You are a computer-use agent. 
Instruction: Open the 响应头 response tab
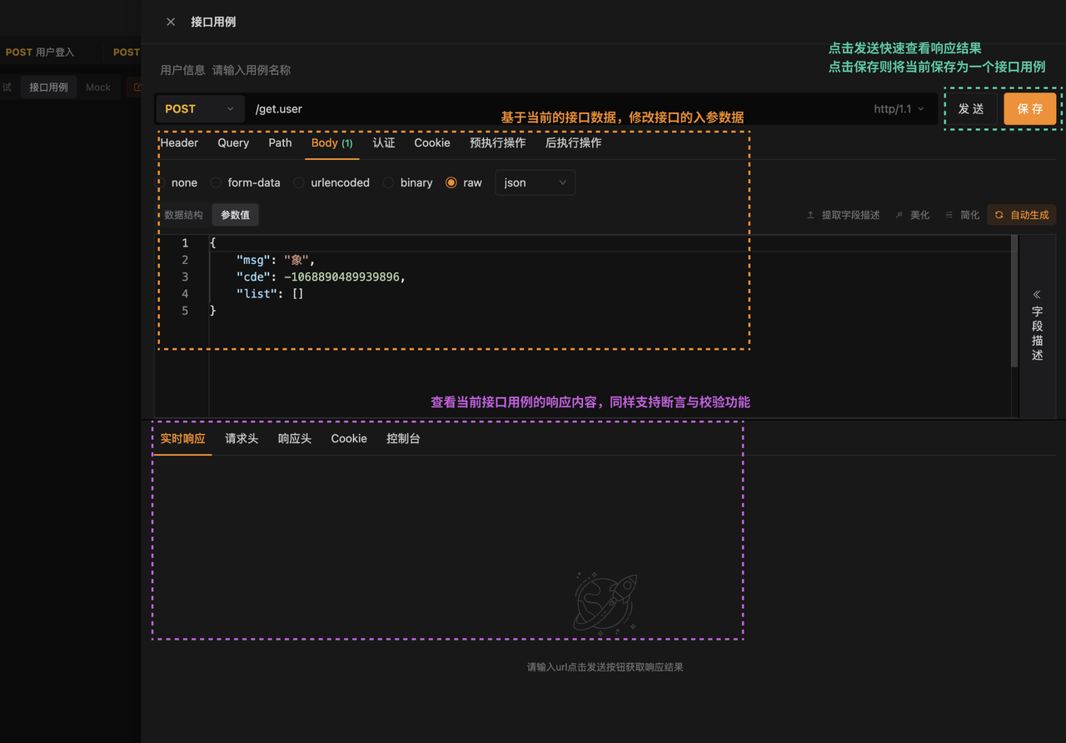[295, 438]
